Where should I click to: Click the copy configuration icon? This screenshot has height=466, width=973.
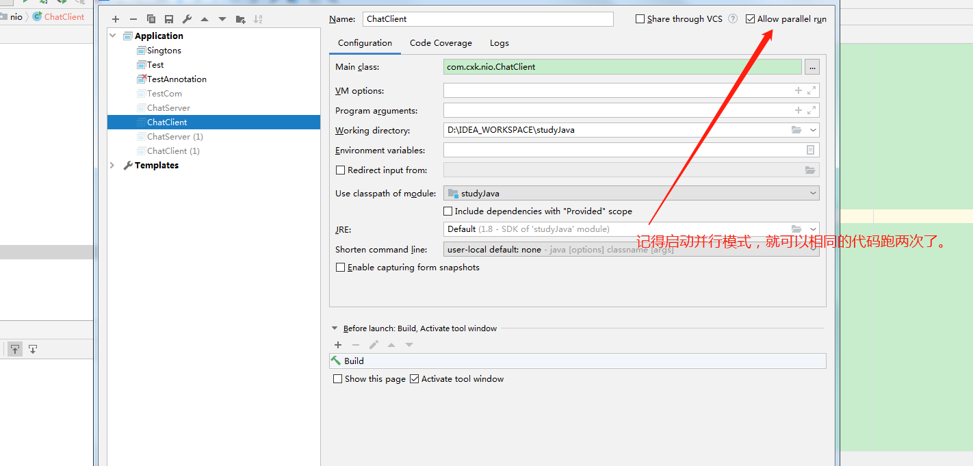click(x=151, y=19)
